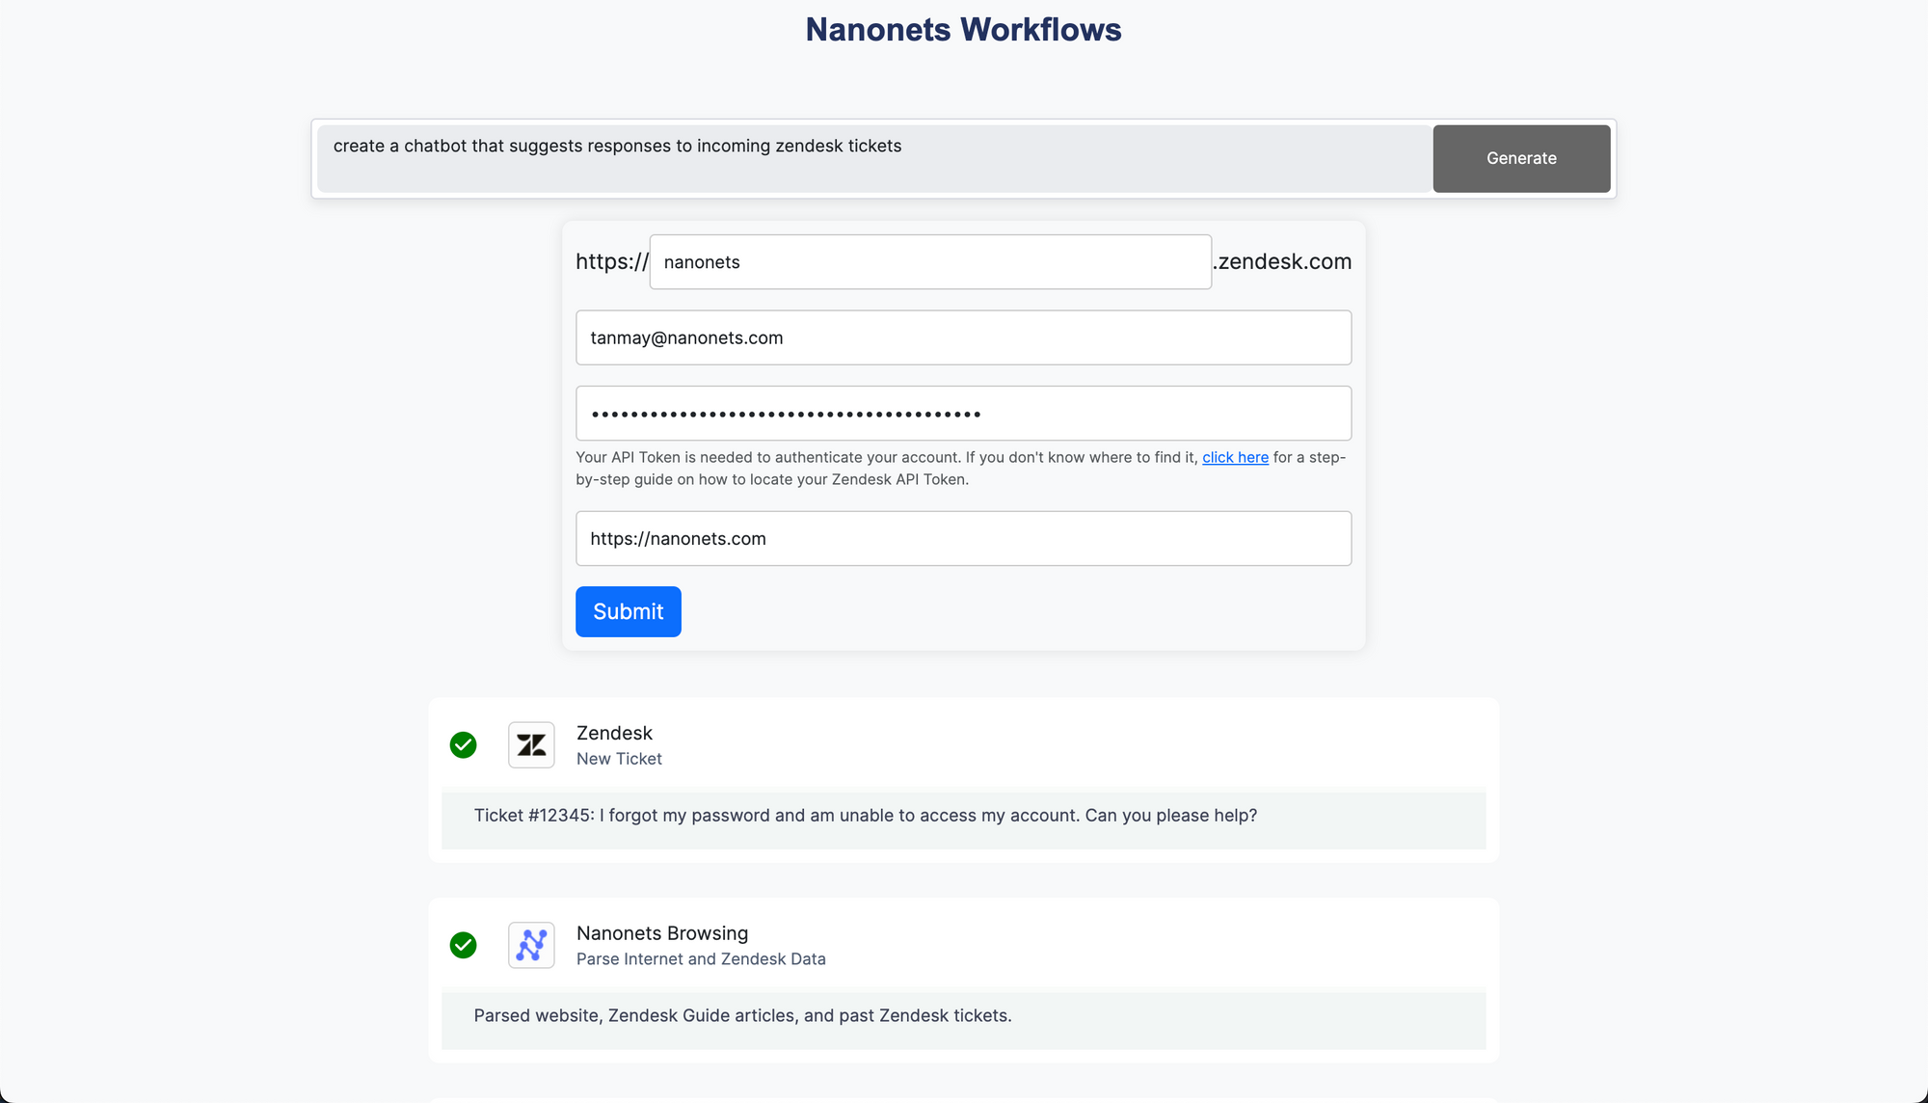Click the Parsed website result text
This screenshot has height=1103, width=1928.
[742, 1015]
